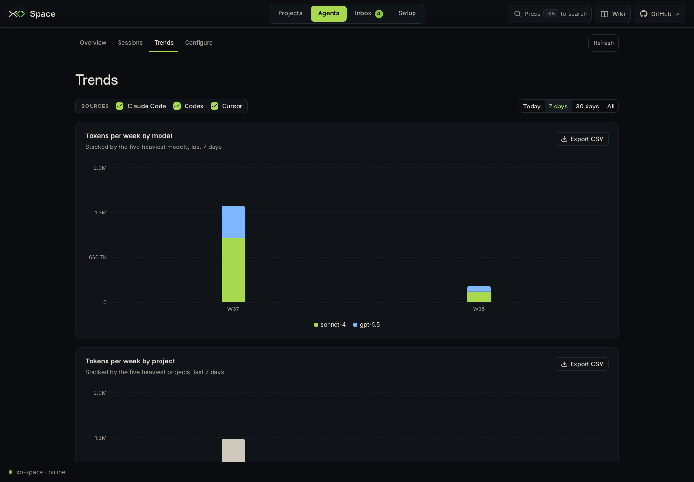Switch to the Sessions tab
694x482 pixels.
130,43
